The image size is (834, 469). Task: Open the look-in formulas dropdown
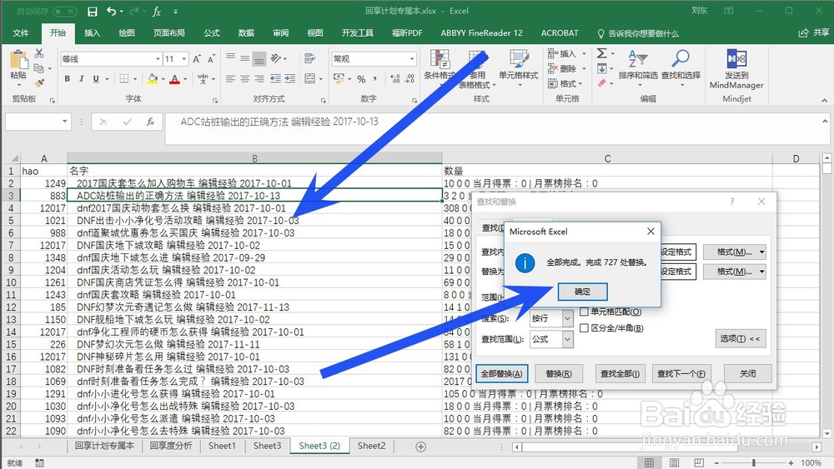coord(567,339)
